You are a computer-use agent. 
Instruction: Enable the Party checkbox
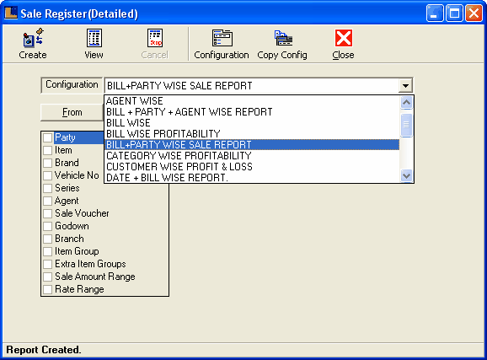[x=47, y=137]
